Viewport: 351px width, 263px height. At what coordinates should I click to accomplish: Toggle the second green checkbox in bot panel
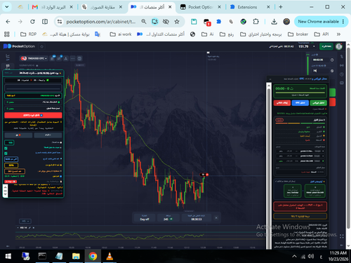6,154
